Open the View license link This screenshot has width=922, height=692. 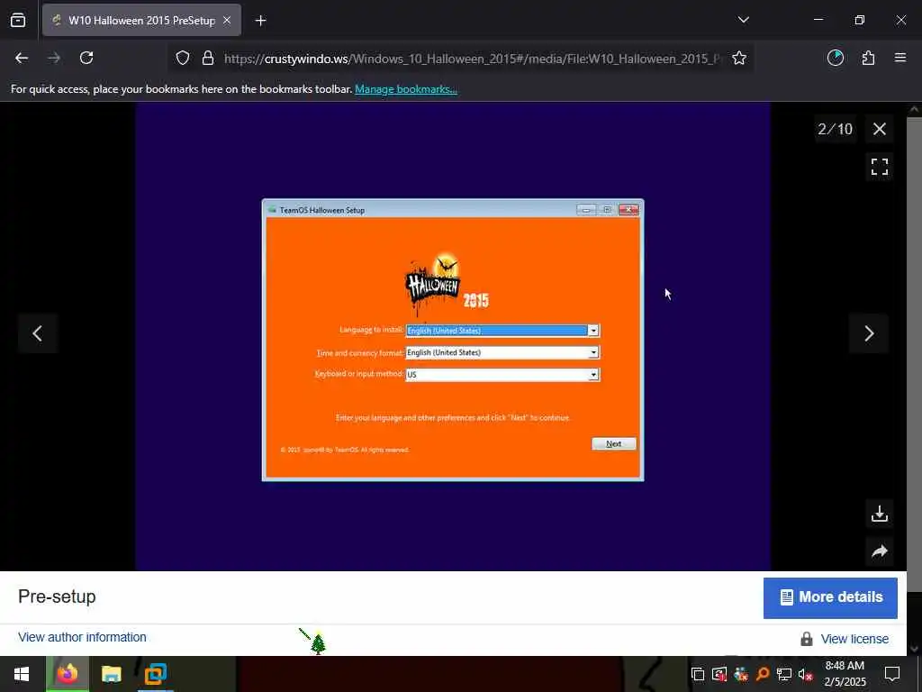[854, 639]
